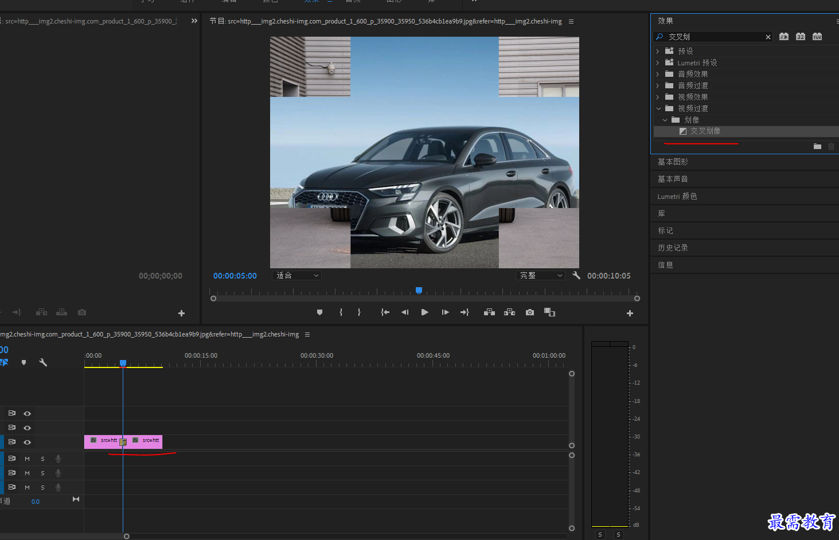Viewport: 839px width, 540px height.
Task: Click the Lift button
Action: click(x=489, y=312)
